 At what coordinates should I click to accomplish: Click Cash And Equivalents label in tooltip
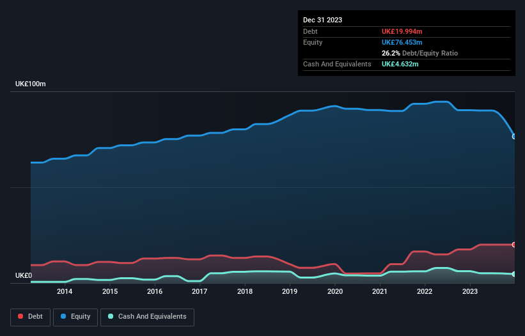coord(337,64)
